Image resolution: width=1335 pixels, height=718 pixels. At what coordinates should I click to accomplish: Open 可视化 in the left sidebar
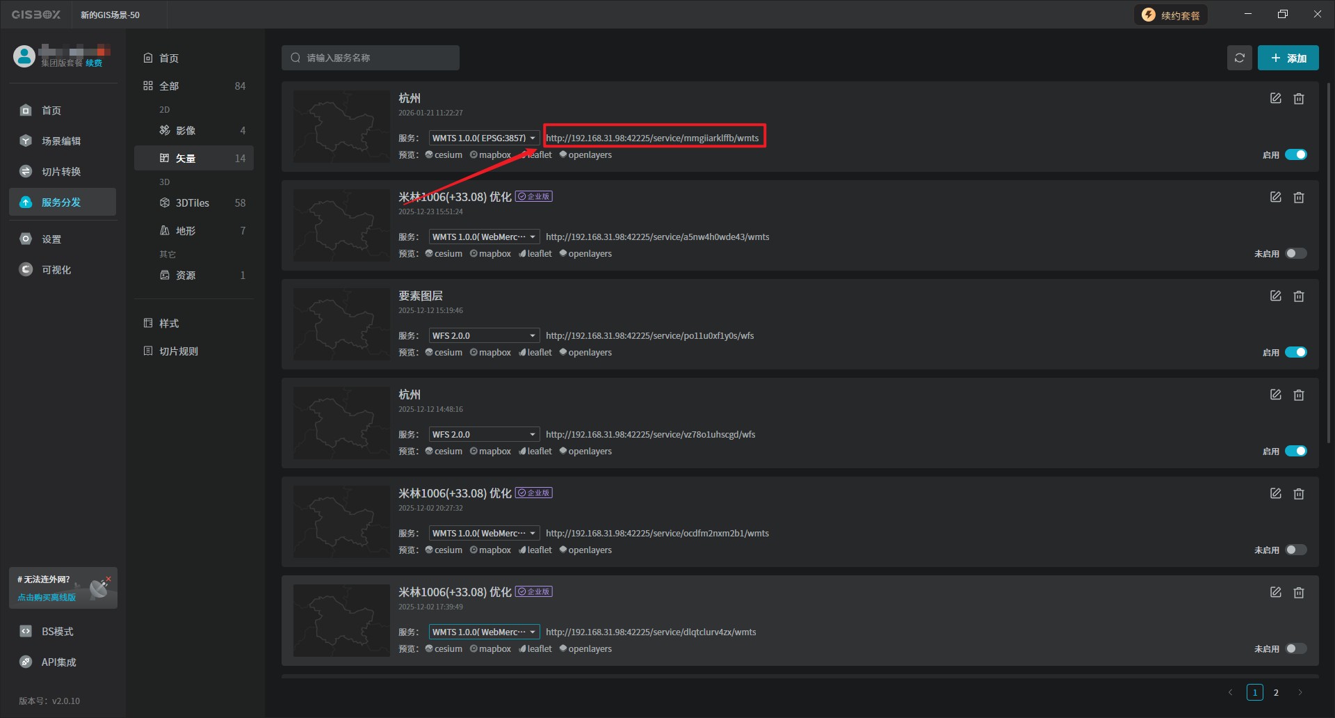(56, 270)
